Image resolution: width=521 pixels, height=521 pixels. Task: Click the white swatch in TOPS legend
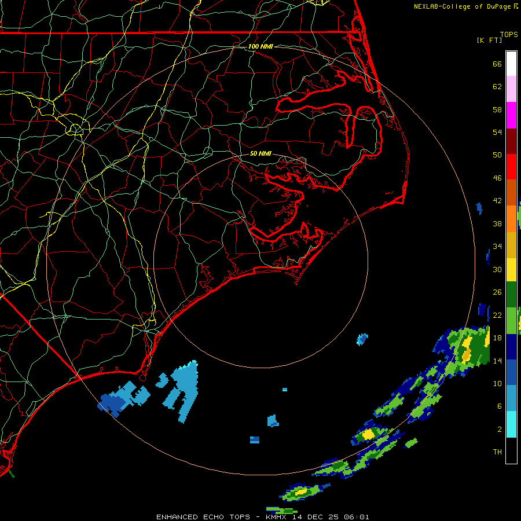pyautogui.click(x=511, y=64)
